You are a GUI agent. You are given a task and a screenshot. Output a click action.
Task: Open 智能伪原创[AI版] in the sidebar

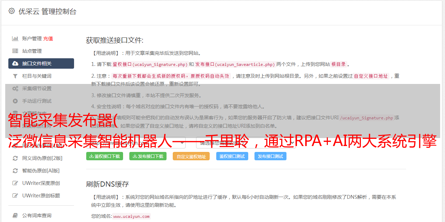click(x=41, y=171)
